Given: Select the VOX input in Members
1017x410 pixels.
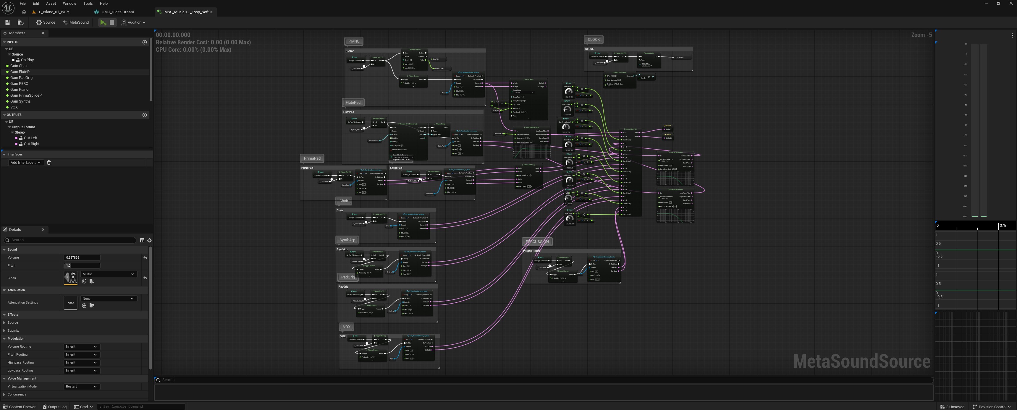Looking at the screenshot, I should point(14,107).
